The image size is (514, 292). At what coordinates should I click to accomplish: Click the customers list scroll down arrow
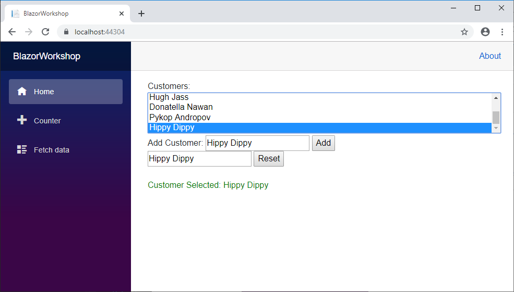(x=496, y=128)
